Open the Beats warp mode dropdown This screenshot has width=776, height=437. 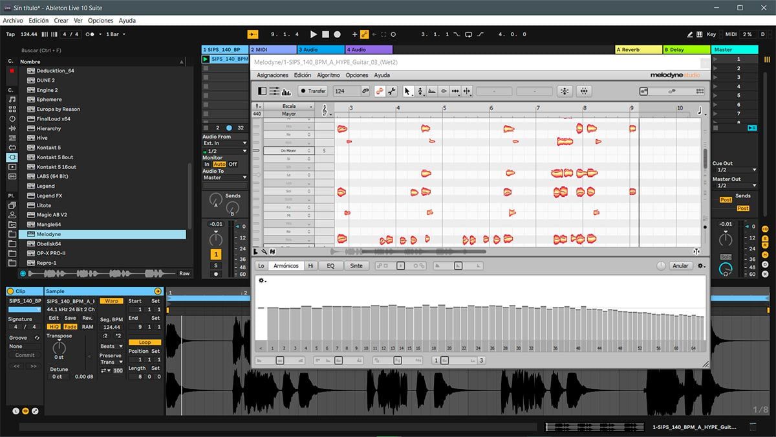tap(111, 346)
